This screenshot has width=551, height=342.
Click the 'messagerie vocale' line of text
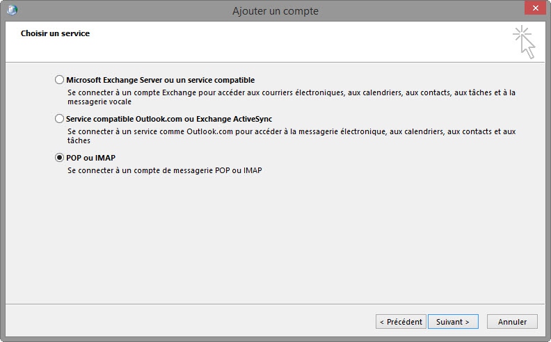pos(99,101)
